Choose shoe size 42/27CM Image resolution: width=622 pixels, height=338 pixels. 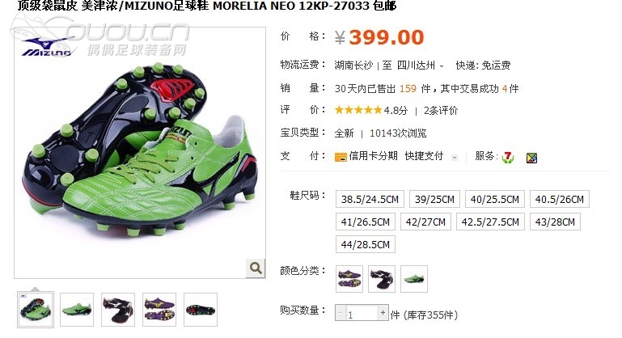click(x=425, y=222)
